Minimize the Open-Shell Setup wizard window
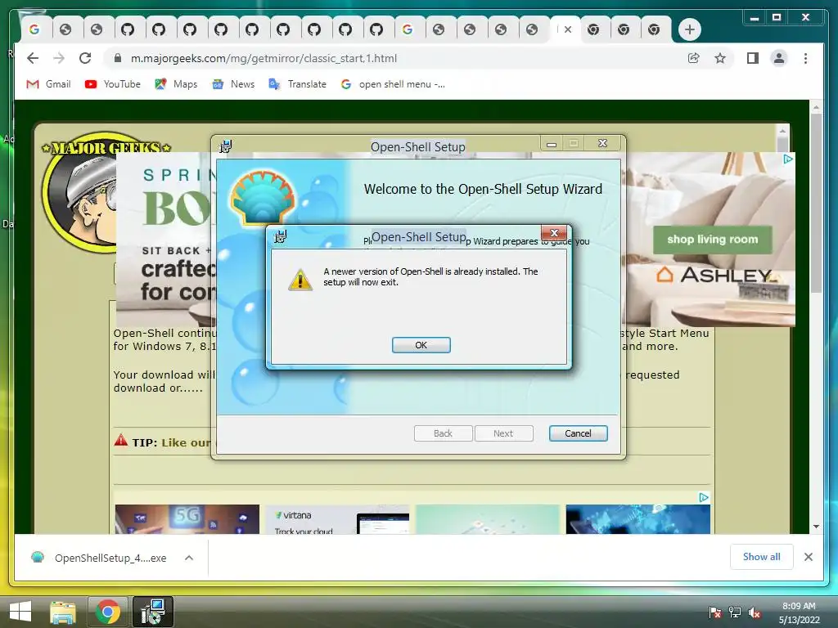Screen dimensions: 838x628 (x=552, y=144)
